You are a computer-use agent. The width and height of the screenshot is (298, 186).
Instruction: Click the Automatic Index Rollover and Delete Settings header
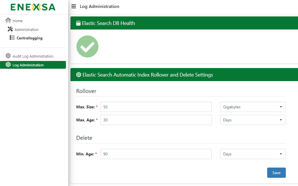pos(184,75)
